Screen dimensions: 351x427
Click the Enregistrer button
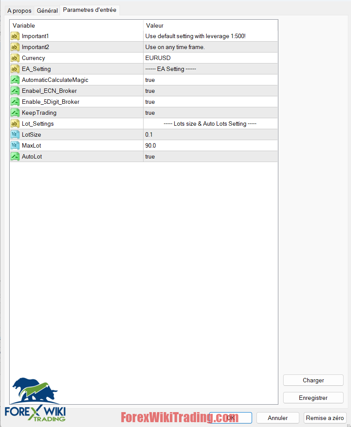click(313, 398)
